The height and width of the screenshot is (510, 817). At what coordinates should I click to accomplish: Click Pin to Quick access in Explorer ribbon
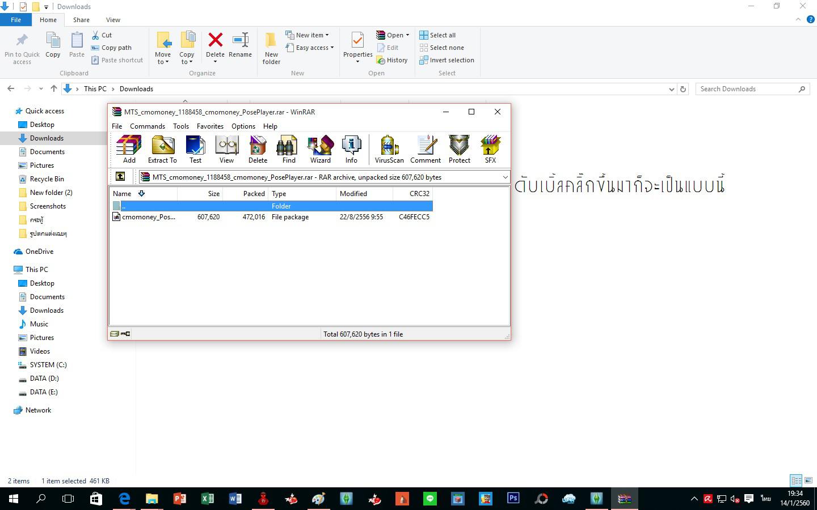coord(22,49)
